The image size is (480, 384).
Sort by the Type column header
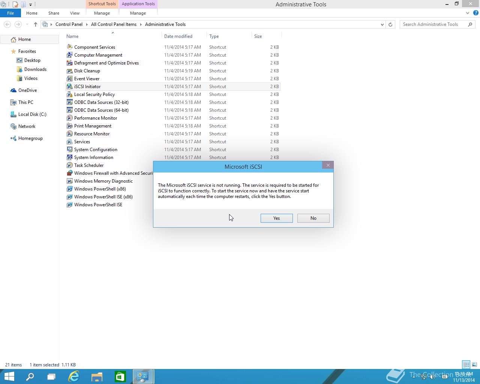[229, 36]
